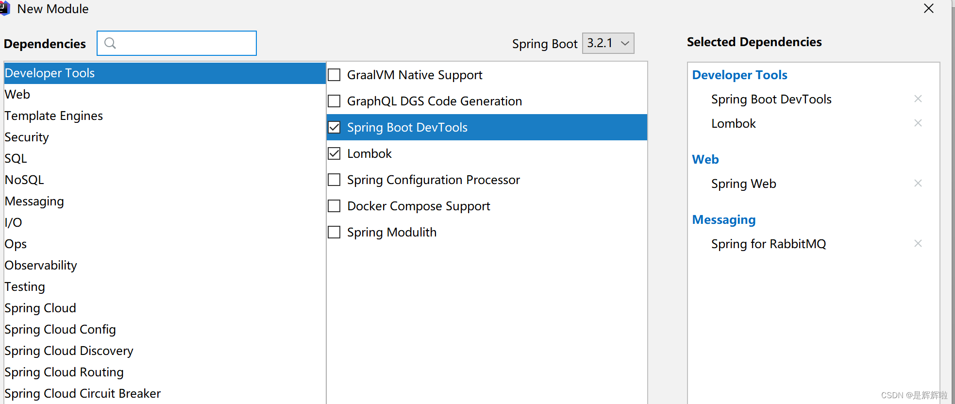Select the Web category
955x404 pixels.
point(165,94)
